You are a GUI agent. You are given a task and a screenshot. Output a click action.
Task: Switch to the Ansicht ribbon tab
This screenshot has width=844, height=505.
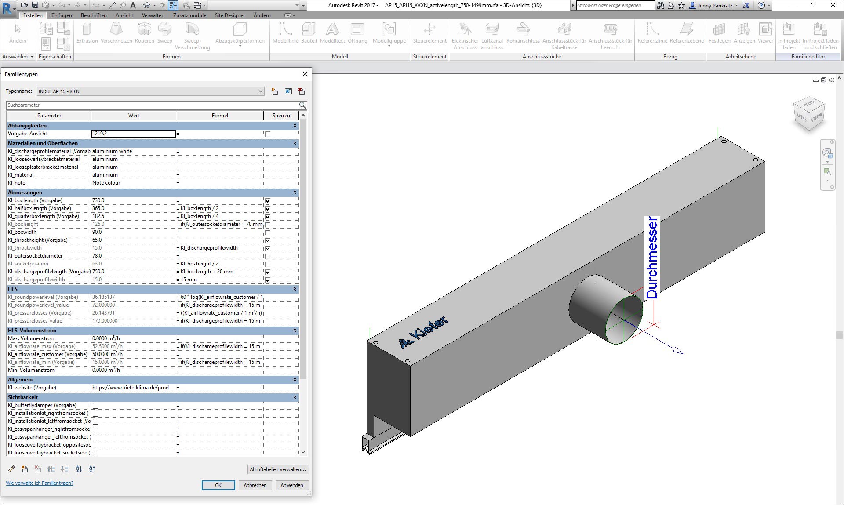click(124, 15)
